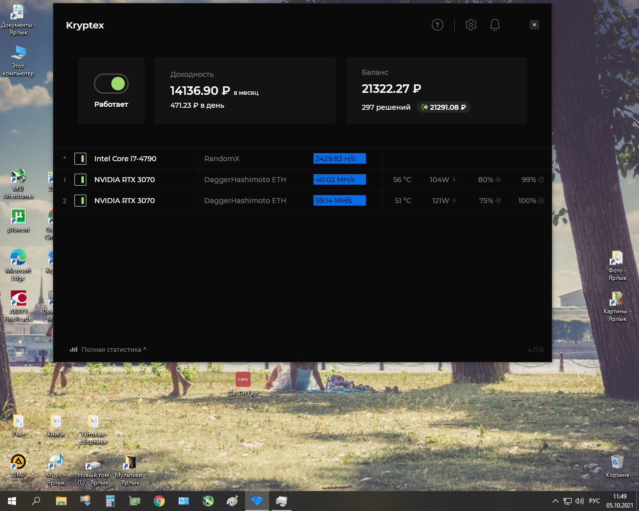Select 'Фото - Ярлык' desktop shortcut
This screenshot has width=639, height=511.
[x=617, y=266]
